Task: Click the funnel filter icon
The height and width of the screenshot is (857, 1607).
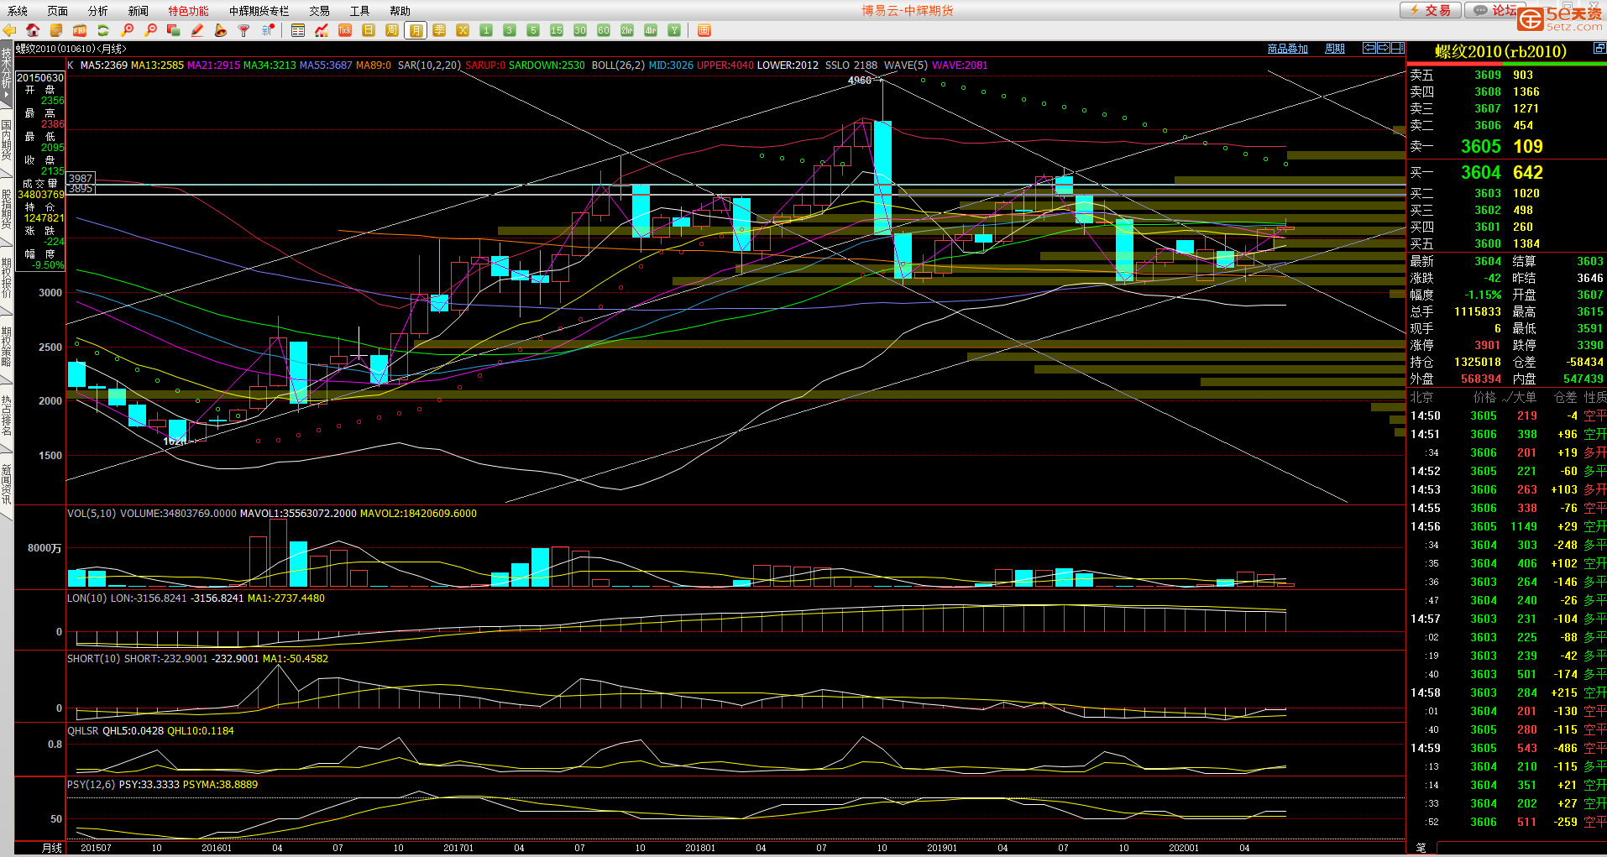Action: 244,30
